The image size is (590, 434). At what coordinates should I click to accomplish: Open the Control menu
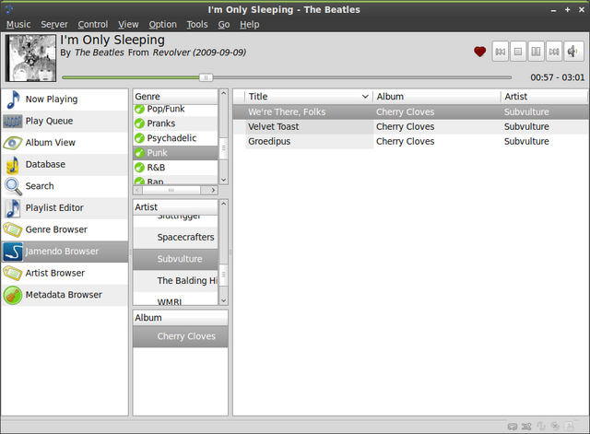(x=93, y=25)
